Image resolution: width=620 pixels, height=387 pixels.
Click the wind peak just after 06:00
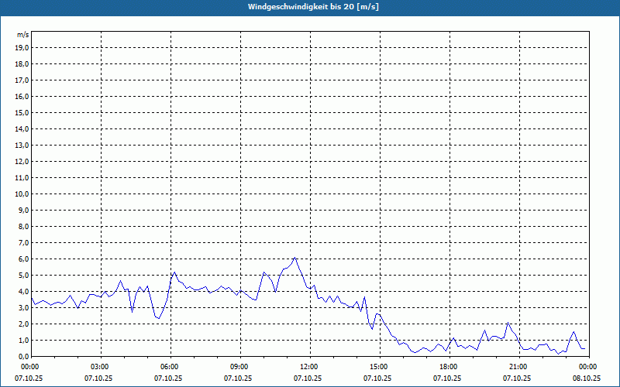tap(174, 272)
